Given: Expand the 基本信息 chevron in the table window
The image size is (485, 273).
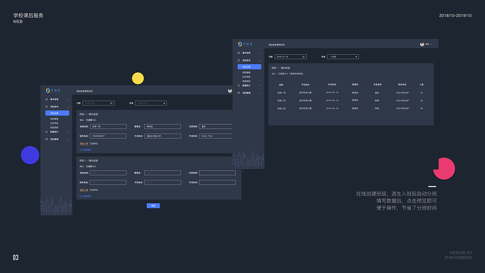Looking at the screenshot, I should (x=260, y=53).
